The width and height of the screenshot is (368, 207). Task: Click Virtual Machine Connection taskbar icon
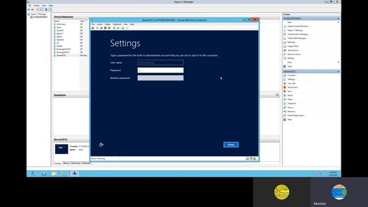(x=75, y=174)
